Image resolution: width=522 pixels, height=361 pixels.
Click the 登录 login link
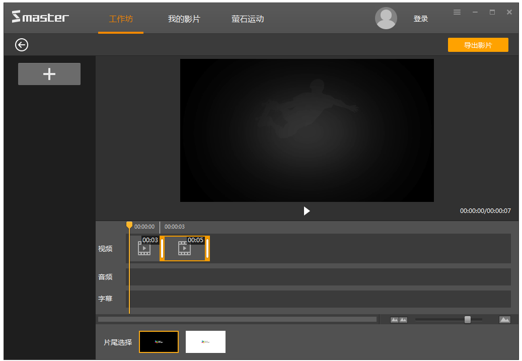tap(420, 19)
